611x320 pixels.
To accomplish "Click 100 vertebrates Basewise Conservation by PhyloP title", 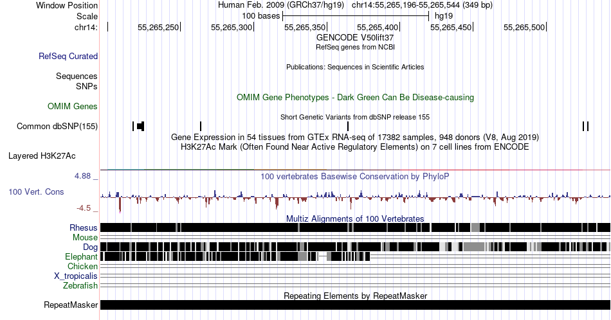I will 355,176.
